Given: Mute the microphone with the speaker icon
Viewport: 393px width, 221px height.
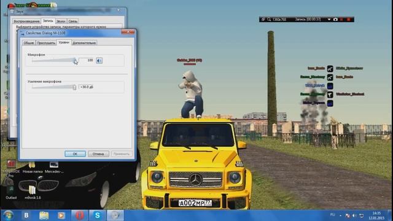Looking at the screenshot, I should (x=99, y=61).
